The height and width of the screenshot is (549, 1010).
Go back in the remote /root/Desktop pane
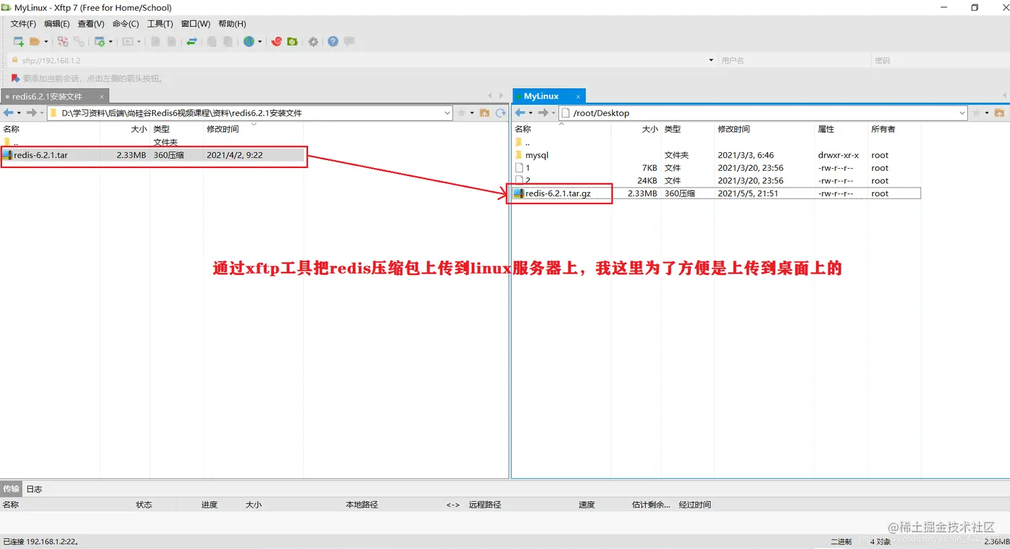(520, 113)
